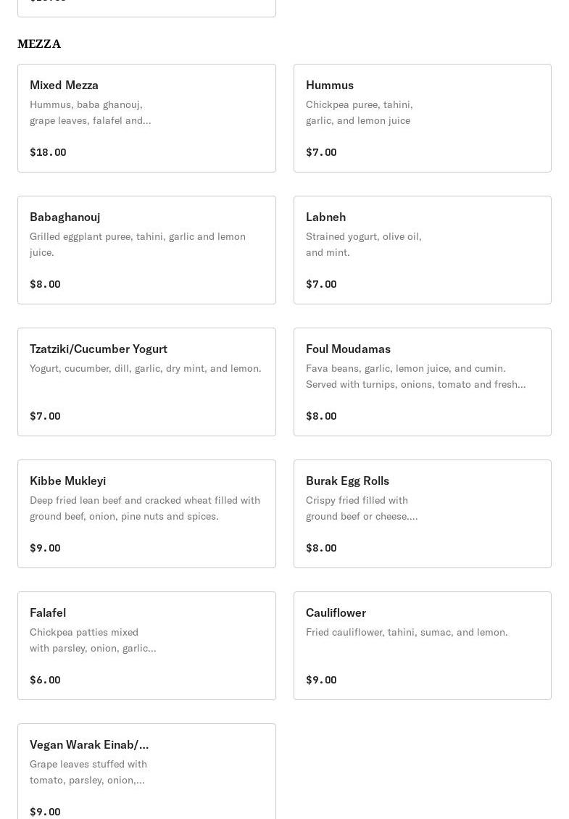Click the strained yogurt, olive oil description
Screen dimensions: 569x819
[363, 244]
